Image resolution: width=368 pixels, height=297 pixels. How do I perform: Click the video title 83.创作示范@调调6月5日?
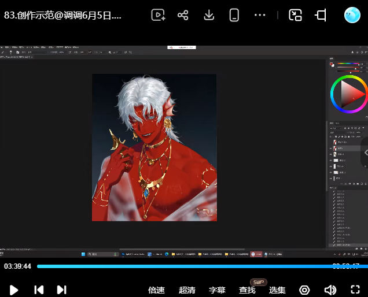[62, 15]
